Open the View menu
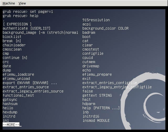 (22, 3)
